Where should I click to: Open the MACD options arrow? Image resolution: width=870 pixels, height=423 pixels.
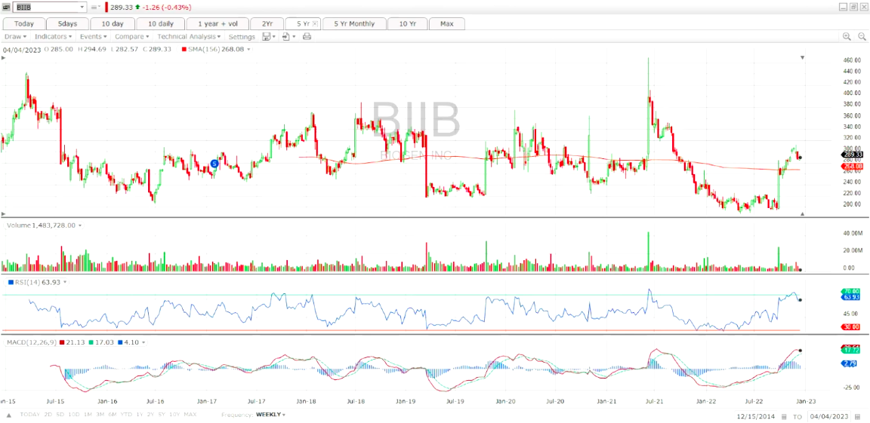pyautogui.click(x=143, y=343)
